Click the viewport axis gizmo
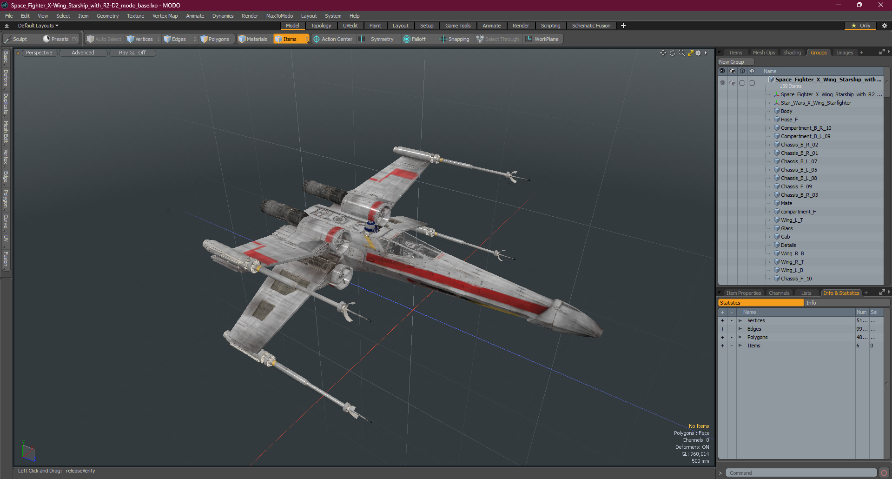 click(28, 452)
